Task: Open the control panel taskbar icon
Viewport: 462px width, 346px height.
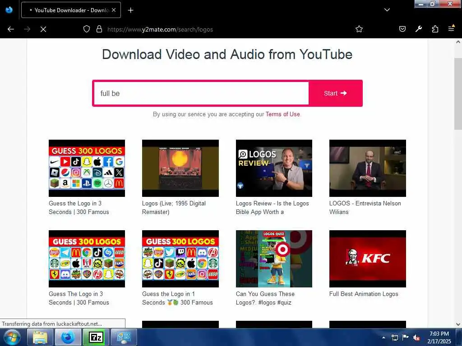Action: pos(124,337)
